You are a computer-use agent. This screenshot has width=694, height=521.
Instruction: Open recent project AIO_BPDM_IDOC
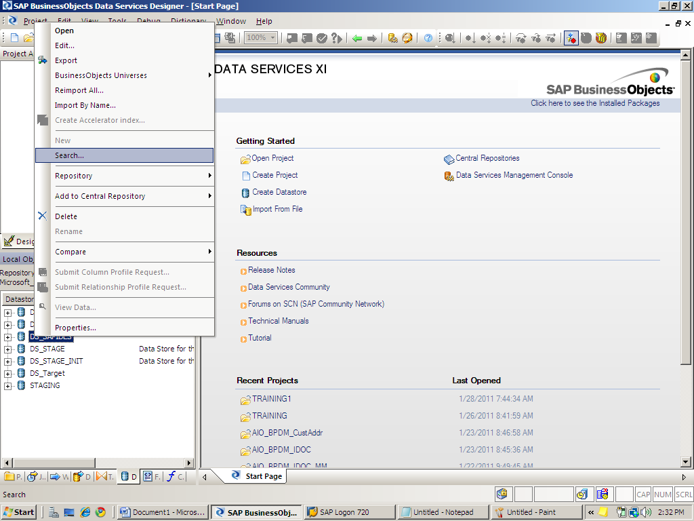pyautogui.click(x=281, y=450)
